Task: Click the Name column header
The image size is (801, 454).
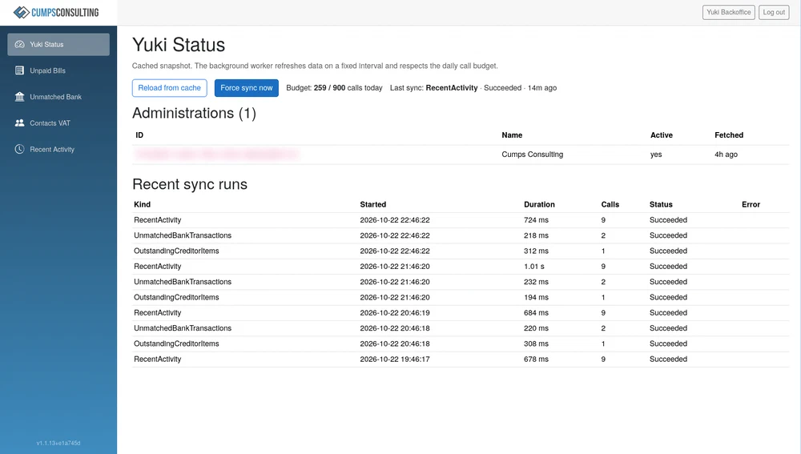Action: point(512,135)
